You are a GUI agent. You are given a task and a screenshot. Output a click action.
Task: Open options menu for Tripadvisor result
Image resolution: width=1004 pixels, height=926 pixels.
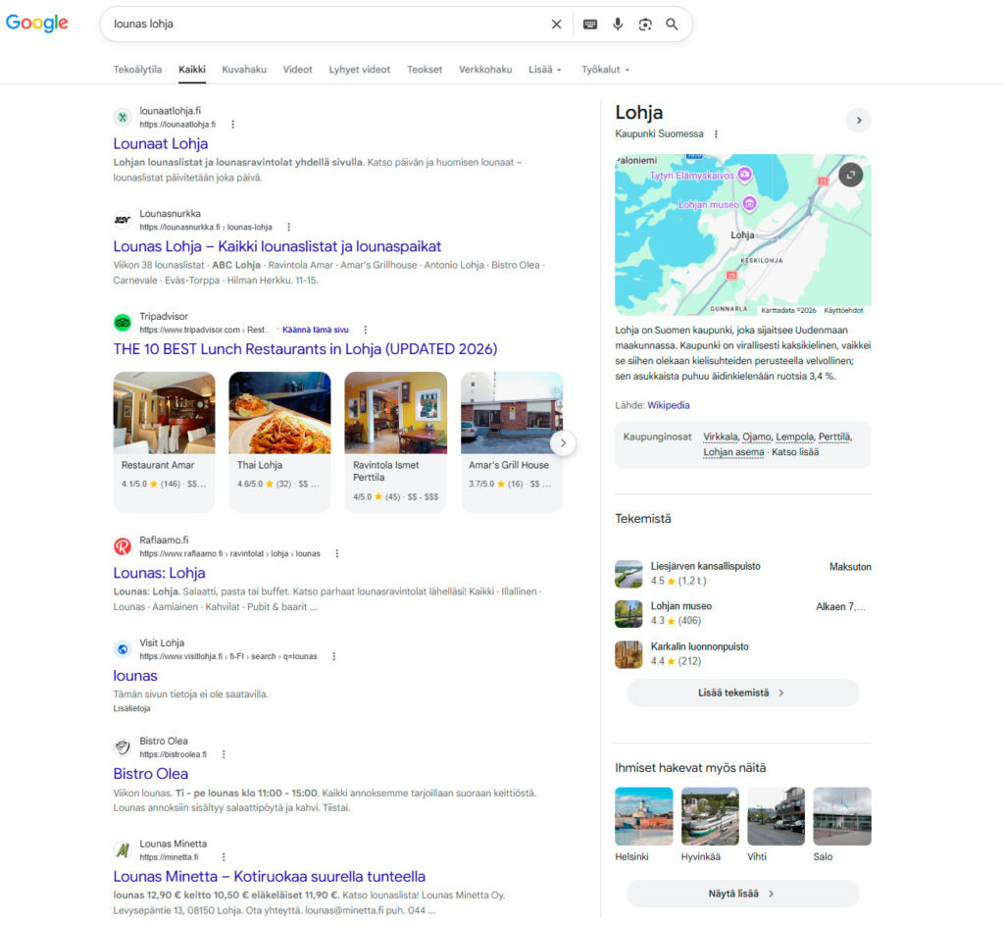(x=366, y=330)
